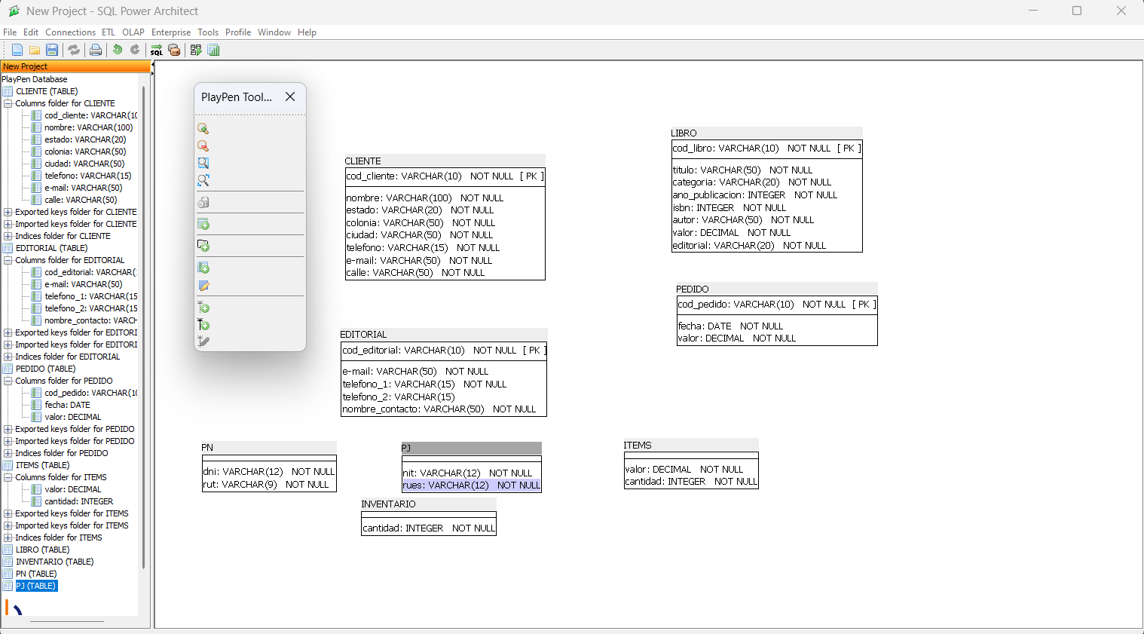Click the edit relationship tool in palette

coord(203,342)
